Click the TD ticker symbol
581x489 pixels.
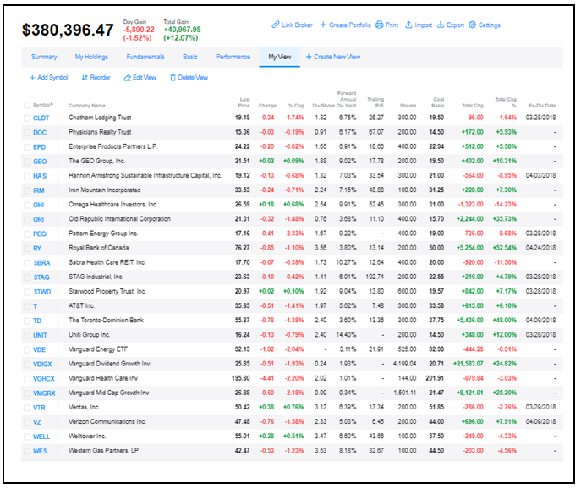(37, 321)
